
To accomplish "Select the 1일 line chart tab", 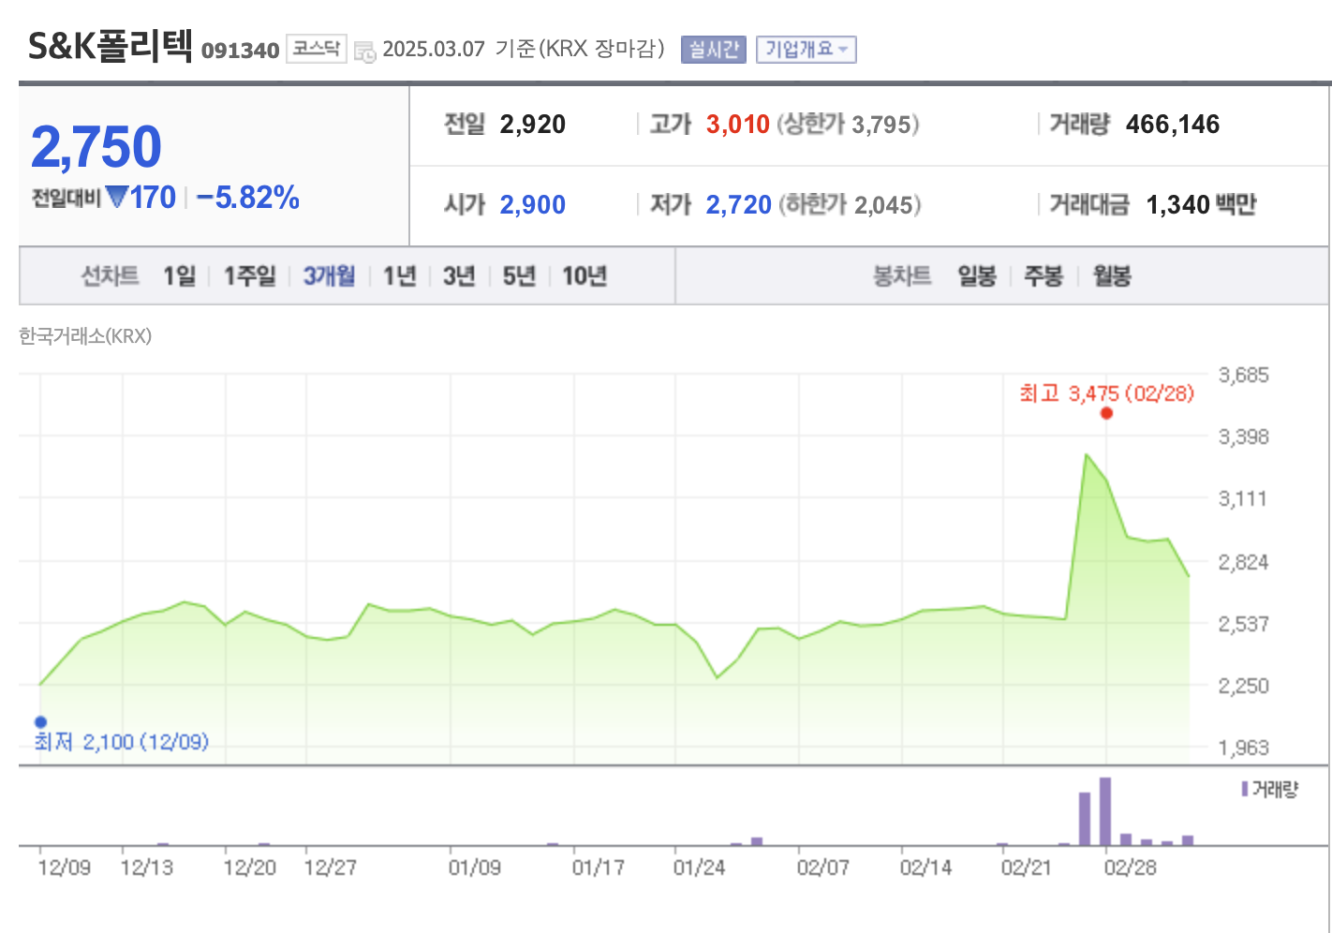I will [x=179, y=275].
